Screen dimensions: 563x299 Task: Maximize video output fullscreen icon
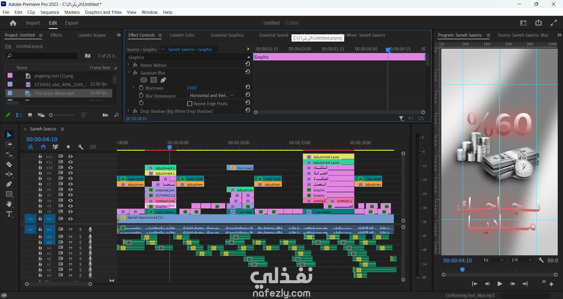click(554, 23)
